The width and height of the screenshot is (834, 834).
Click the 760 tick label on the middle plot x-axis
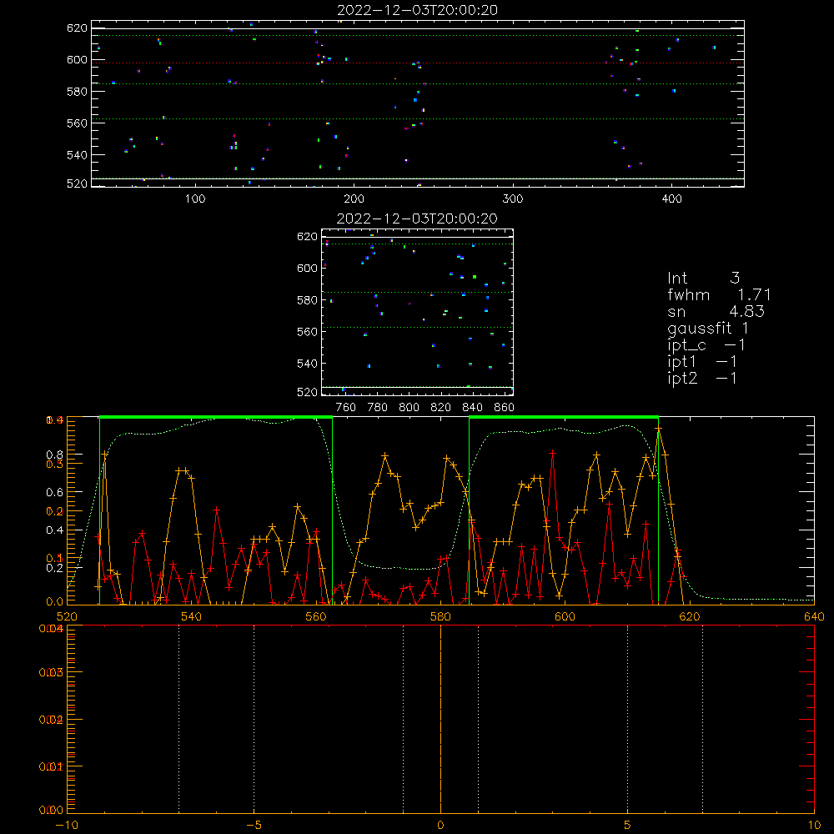(346, 408)
